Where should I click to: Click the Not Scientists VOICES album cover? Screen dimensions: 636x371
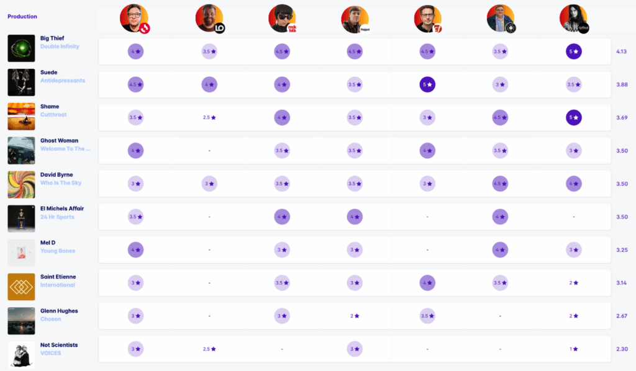point(21,355)
